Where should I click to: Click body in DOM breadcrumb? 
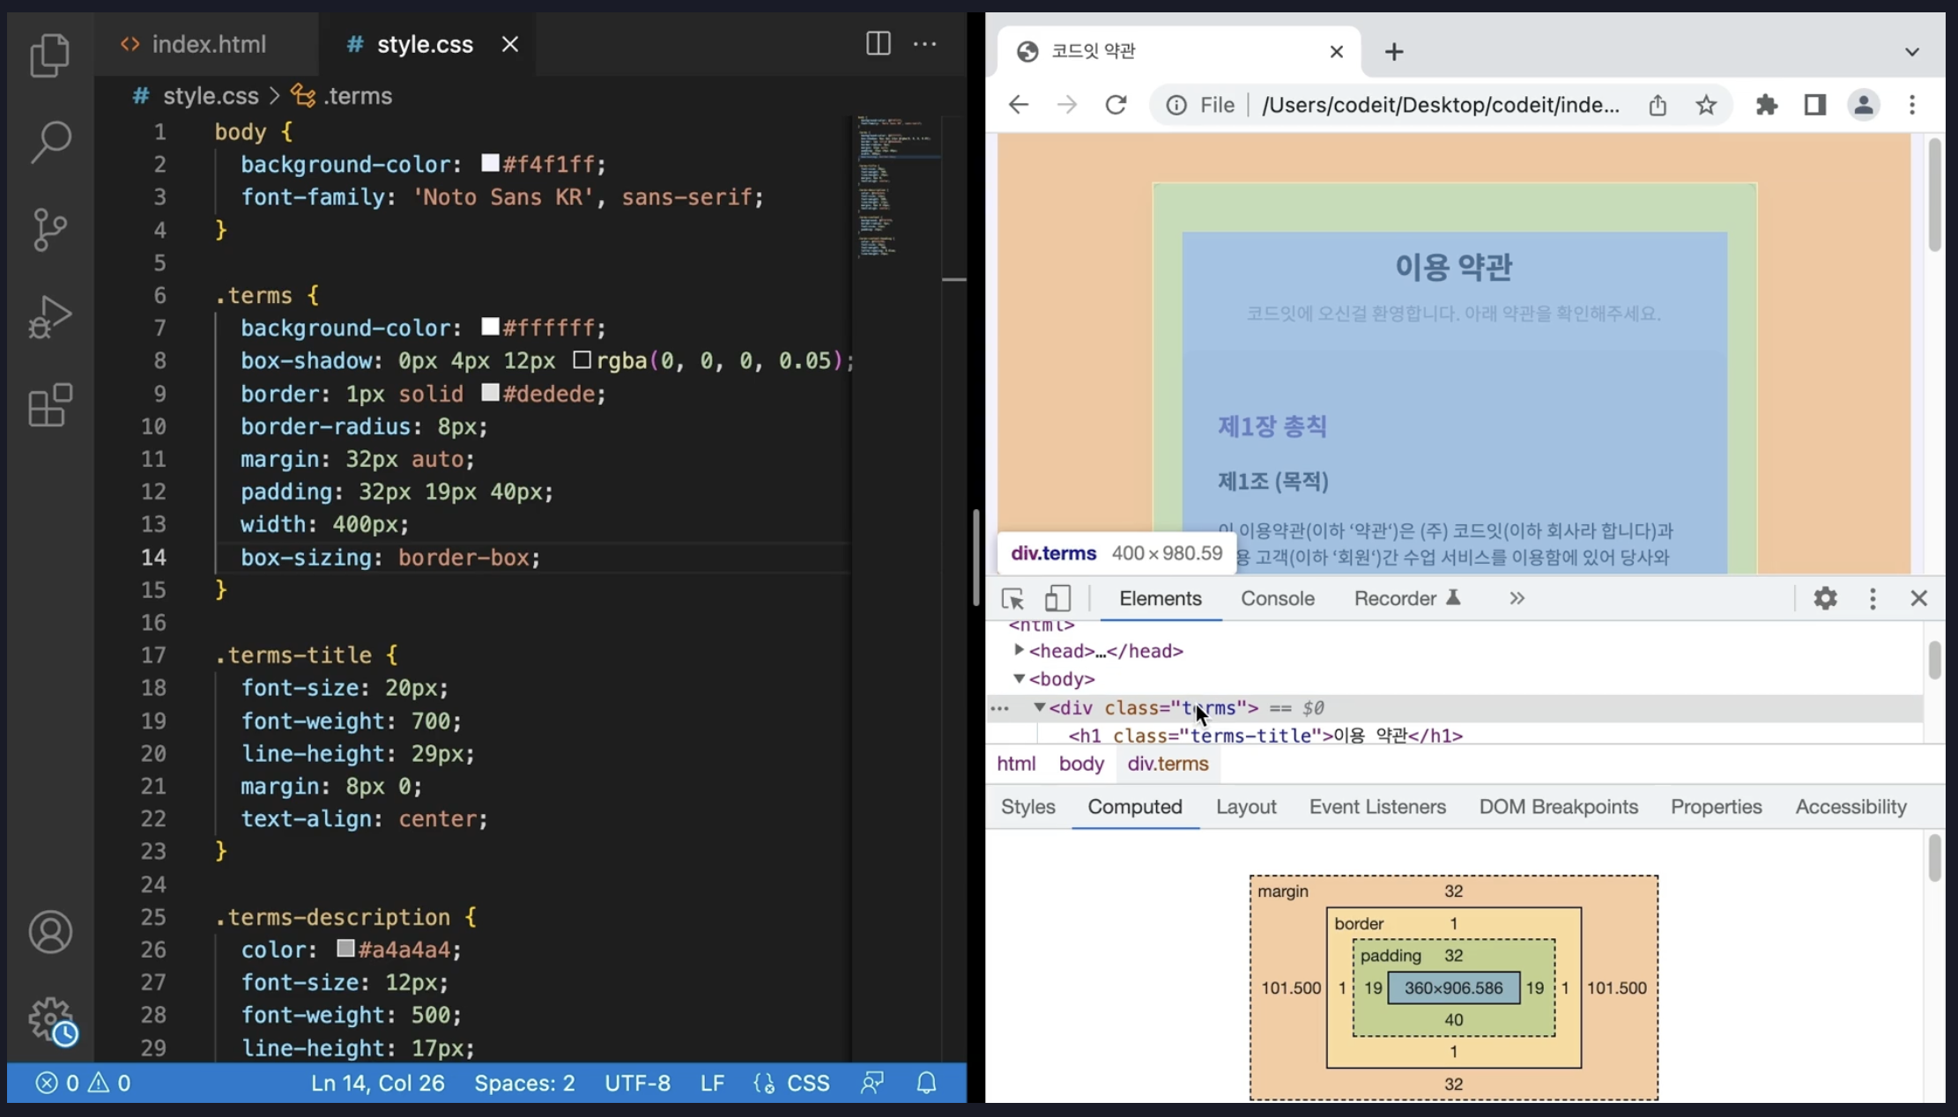pos(1081,764)
